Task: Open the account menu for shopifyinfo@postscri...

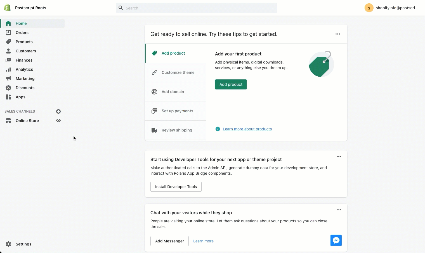Action: [391, 8]
